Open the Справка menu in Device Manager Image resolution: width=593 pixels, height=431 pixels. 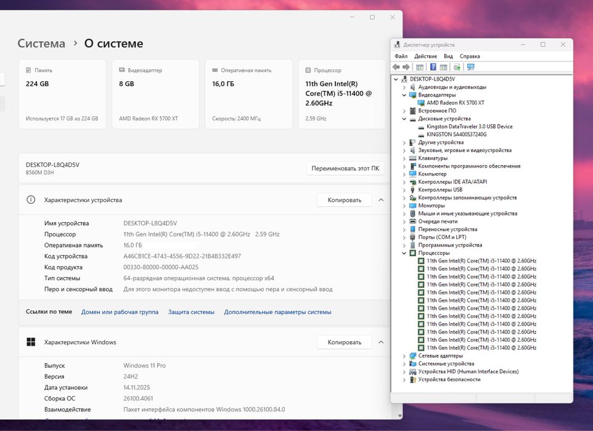[470, 56]
